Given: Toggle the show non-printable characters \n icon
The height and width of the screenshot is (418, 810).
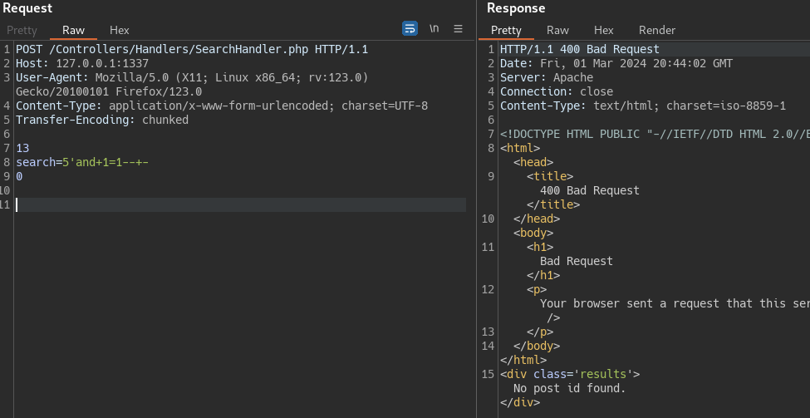Looking at the screenshot, I should (434, 29).
